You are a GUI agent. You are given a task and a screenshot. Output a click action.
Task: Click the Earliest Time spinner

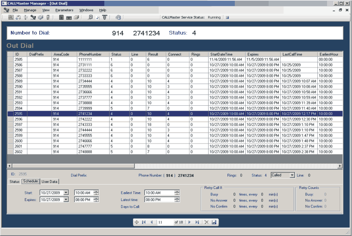177,193
